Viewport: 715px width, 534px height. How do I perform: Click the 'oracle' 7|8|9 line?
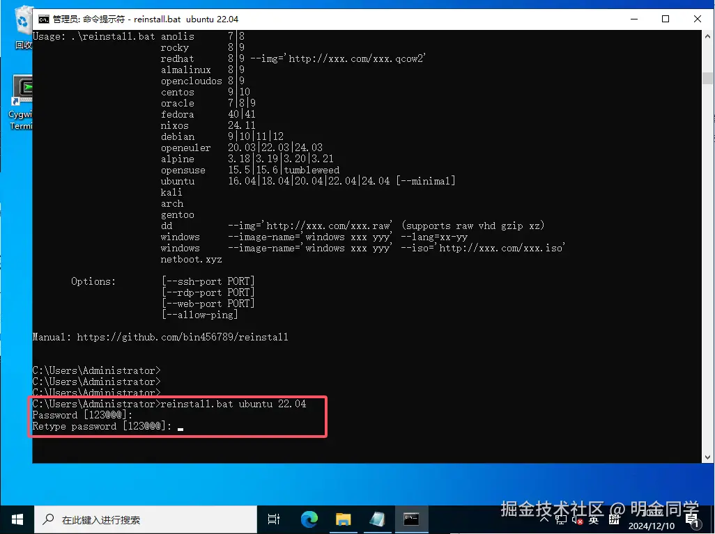pyautogui.click(x=208, y=103)
